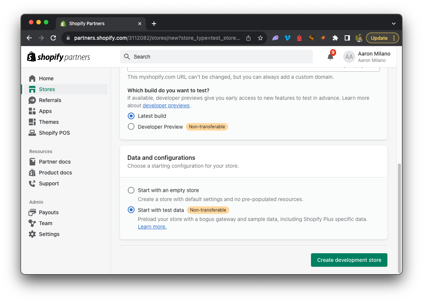Click Create development store button
Screen dimensions: 423x302
(x=349, y=260)
